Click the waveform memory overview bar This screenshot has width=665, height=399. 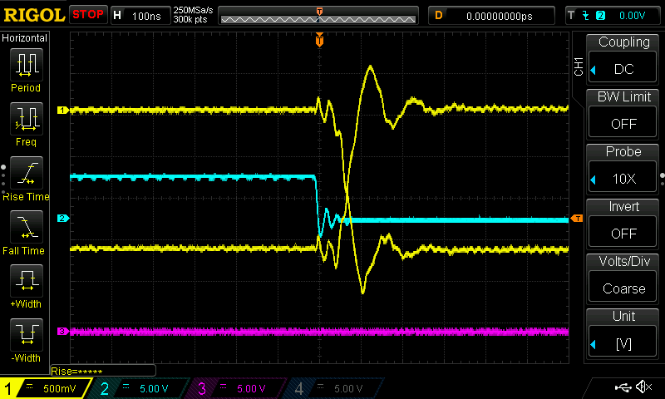318,16
